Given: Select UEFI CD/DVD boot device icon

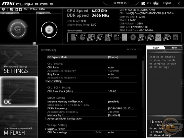Looking at the screenshot, I should [83, 37].
